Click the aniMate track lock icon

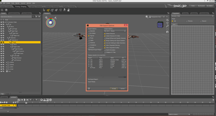tap(13, 103)
